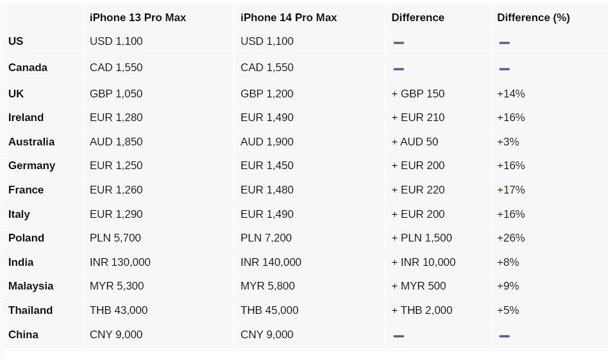This screenshot has width=608, height=360.
Task: Click the France EUR 1,480 cell
Action: (x=267, y=190)
